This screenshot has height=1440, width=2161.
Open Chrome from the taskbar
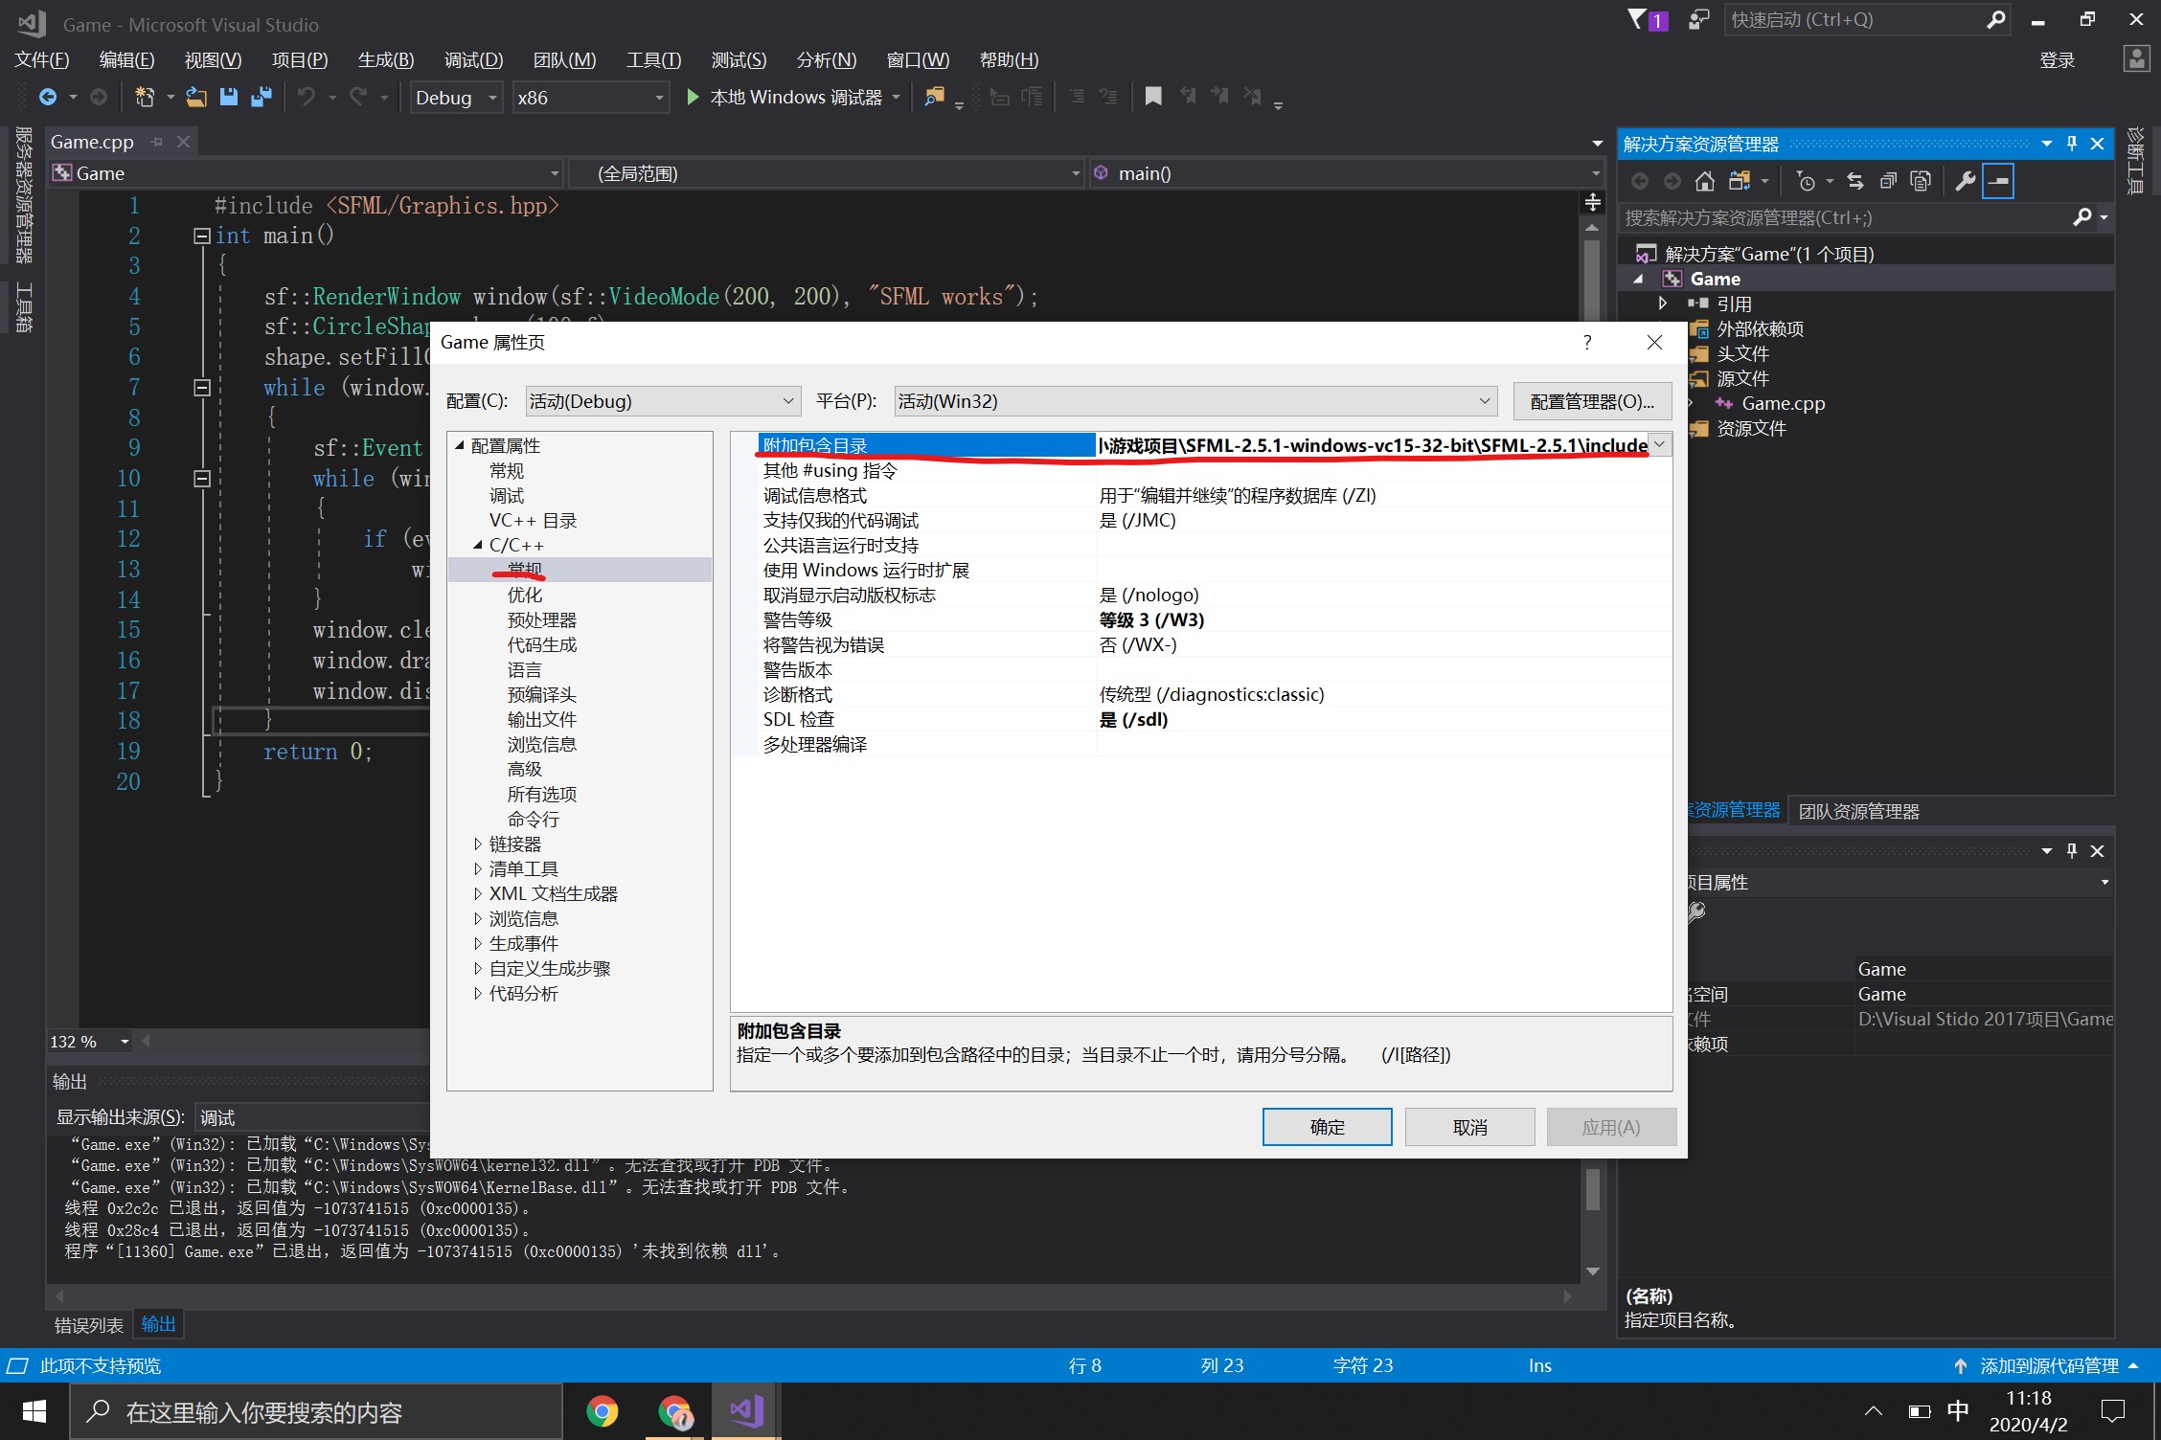click(x=603, y=1410)
